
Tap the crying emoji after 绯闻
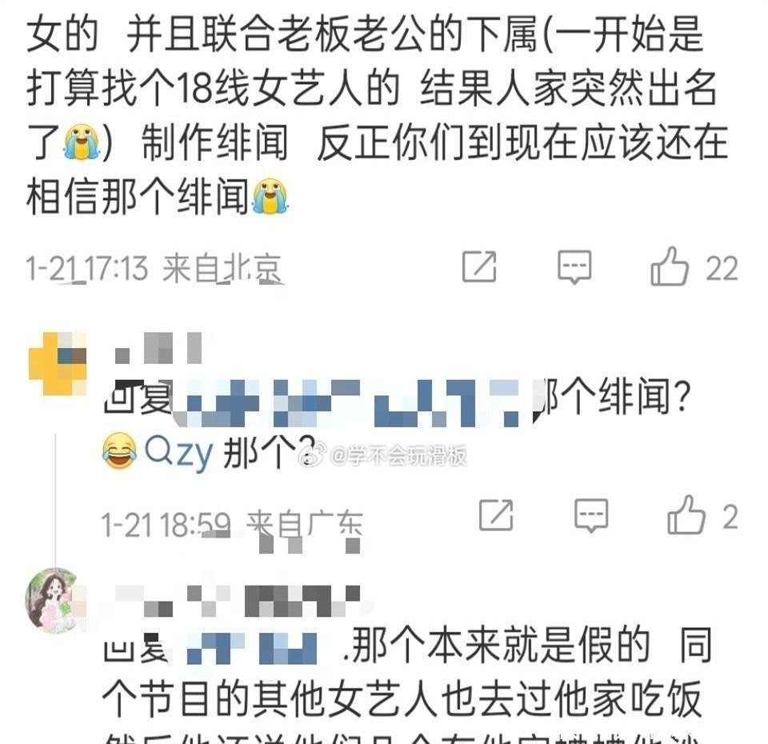pyautogui.click(x=270, y=197)
